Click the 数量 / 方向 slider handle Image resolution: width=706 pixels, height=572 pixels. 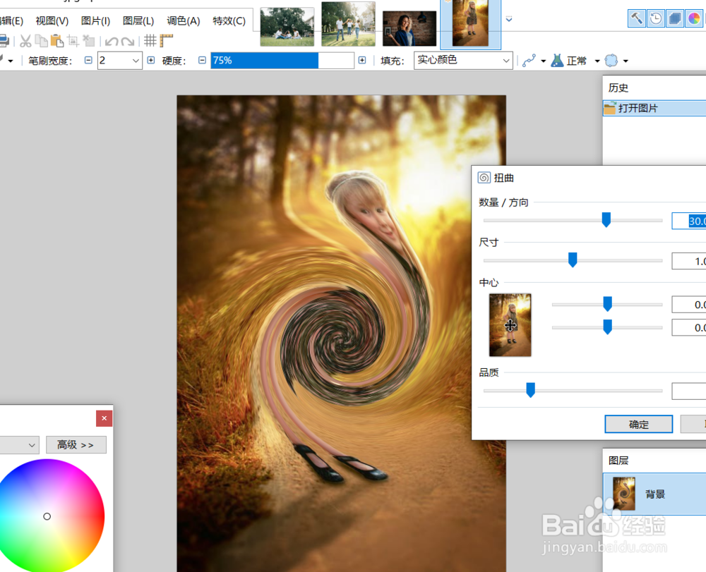coord(606,220)
